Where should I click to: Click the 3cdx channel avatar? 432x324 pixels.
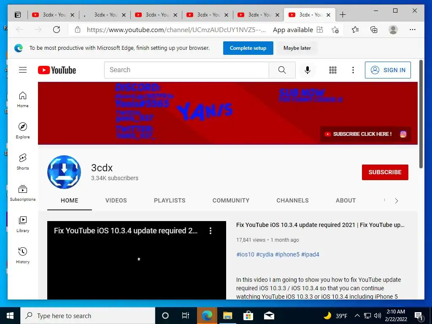coord(64,172)
